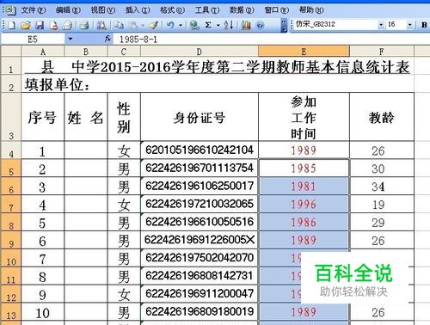Click the Bold B button
This screenshot has height=325, width=430.
[x=424, y=25]
